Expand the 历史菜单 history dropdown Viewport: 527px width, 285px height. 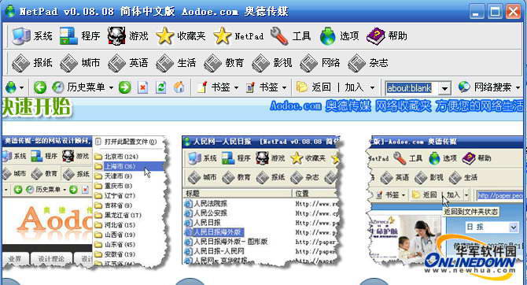coord(111,88)
